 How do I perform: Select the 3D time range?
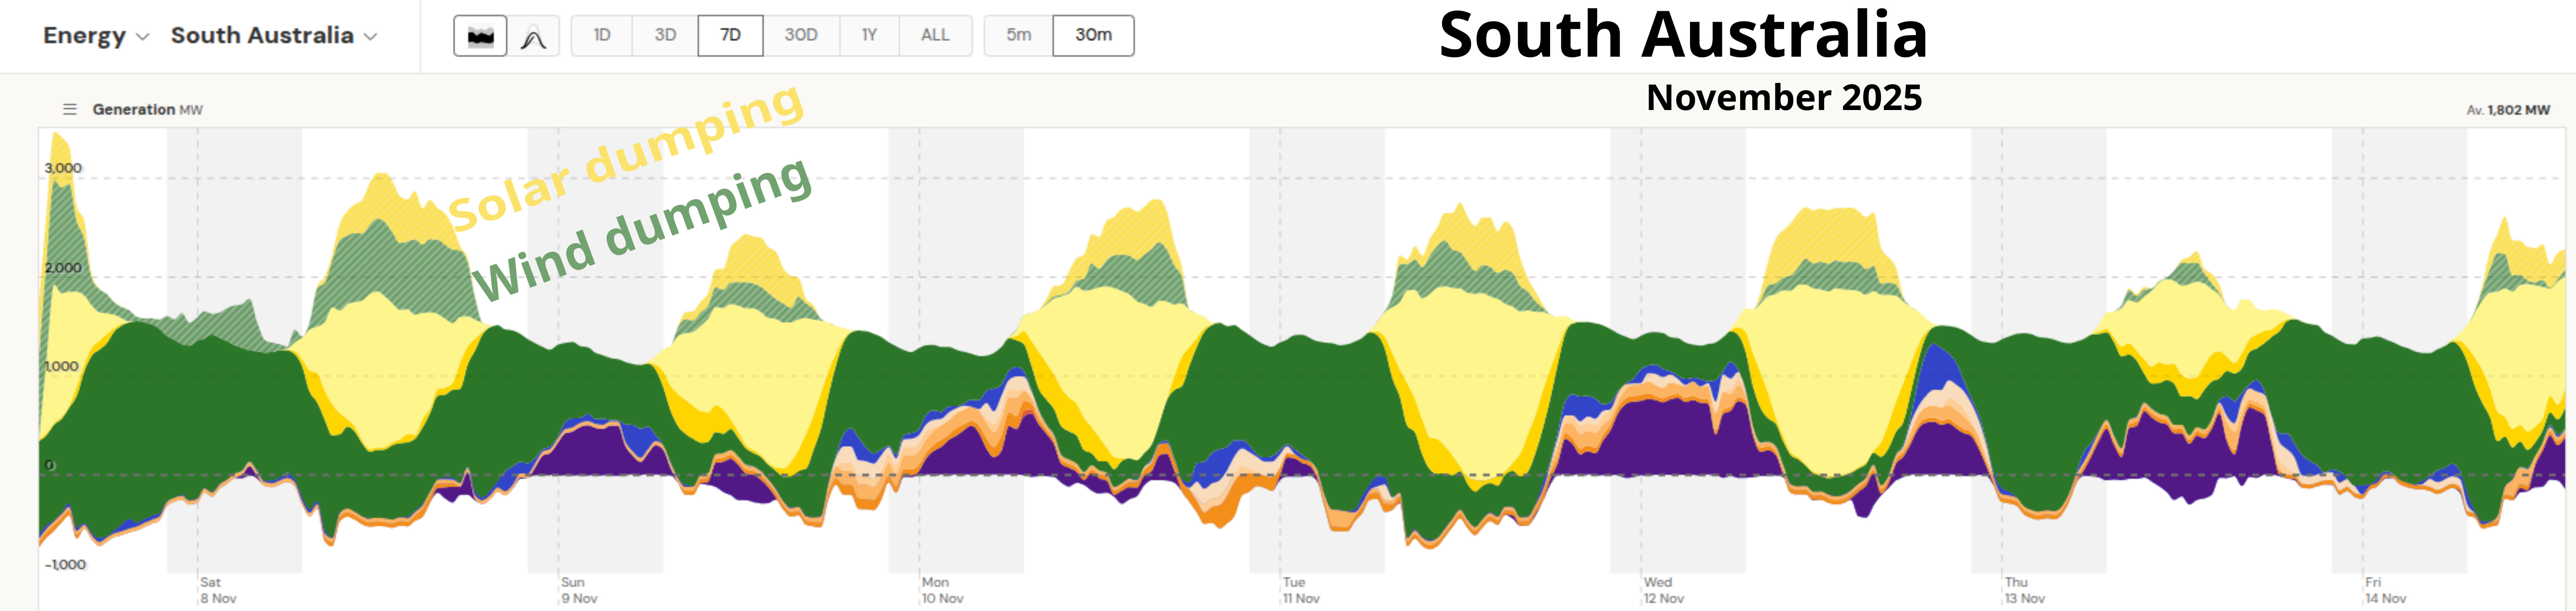tap(665, 35)
